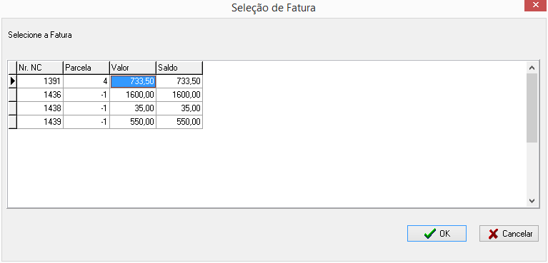Click the vertical scrollbar thumb

pyautogui.click(x=532, y=108)
